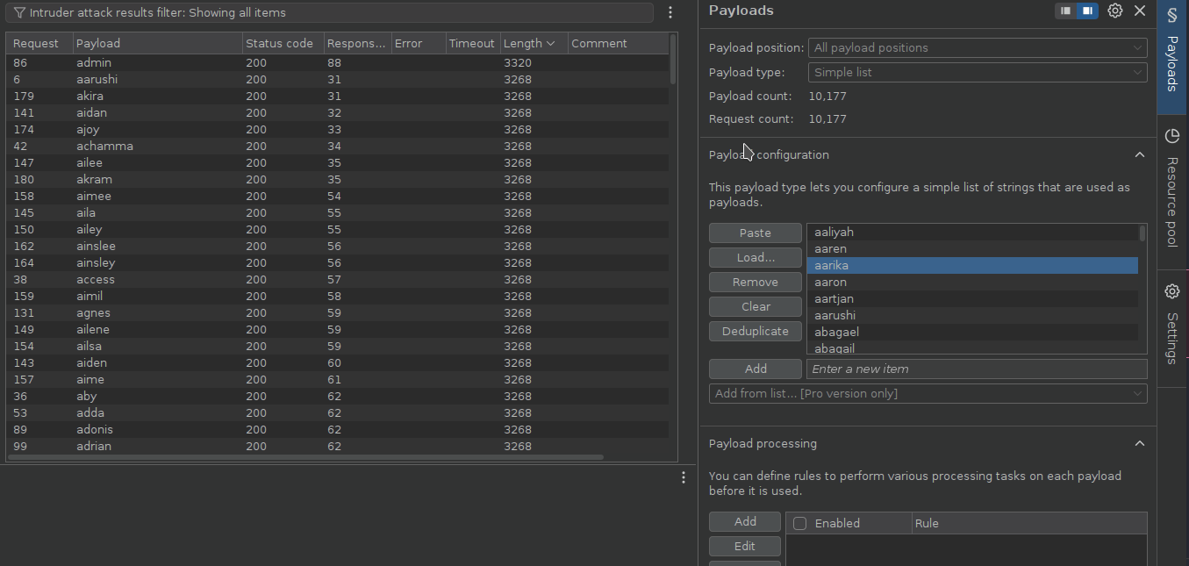Close the Payloads panel
Image resolution: width=1189 pixels, height=566 pixels.
[1140, 11]
